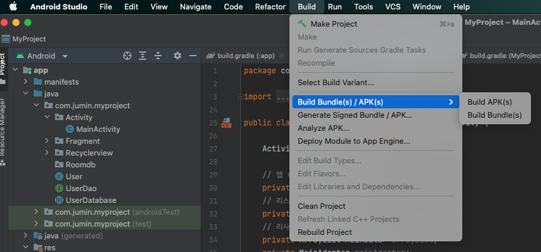This screenshot has height=252, width=541.
Task: Click MainActivity class icon in tree
Action: (x=70, y=130)
